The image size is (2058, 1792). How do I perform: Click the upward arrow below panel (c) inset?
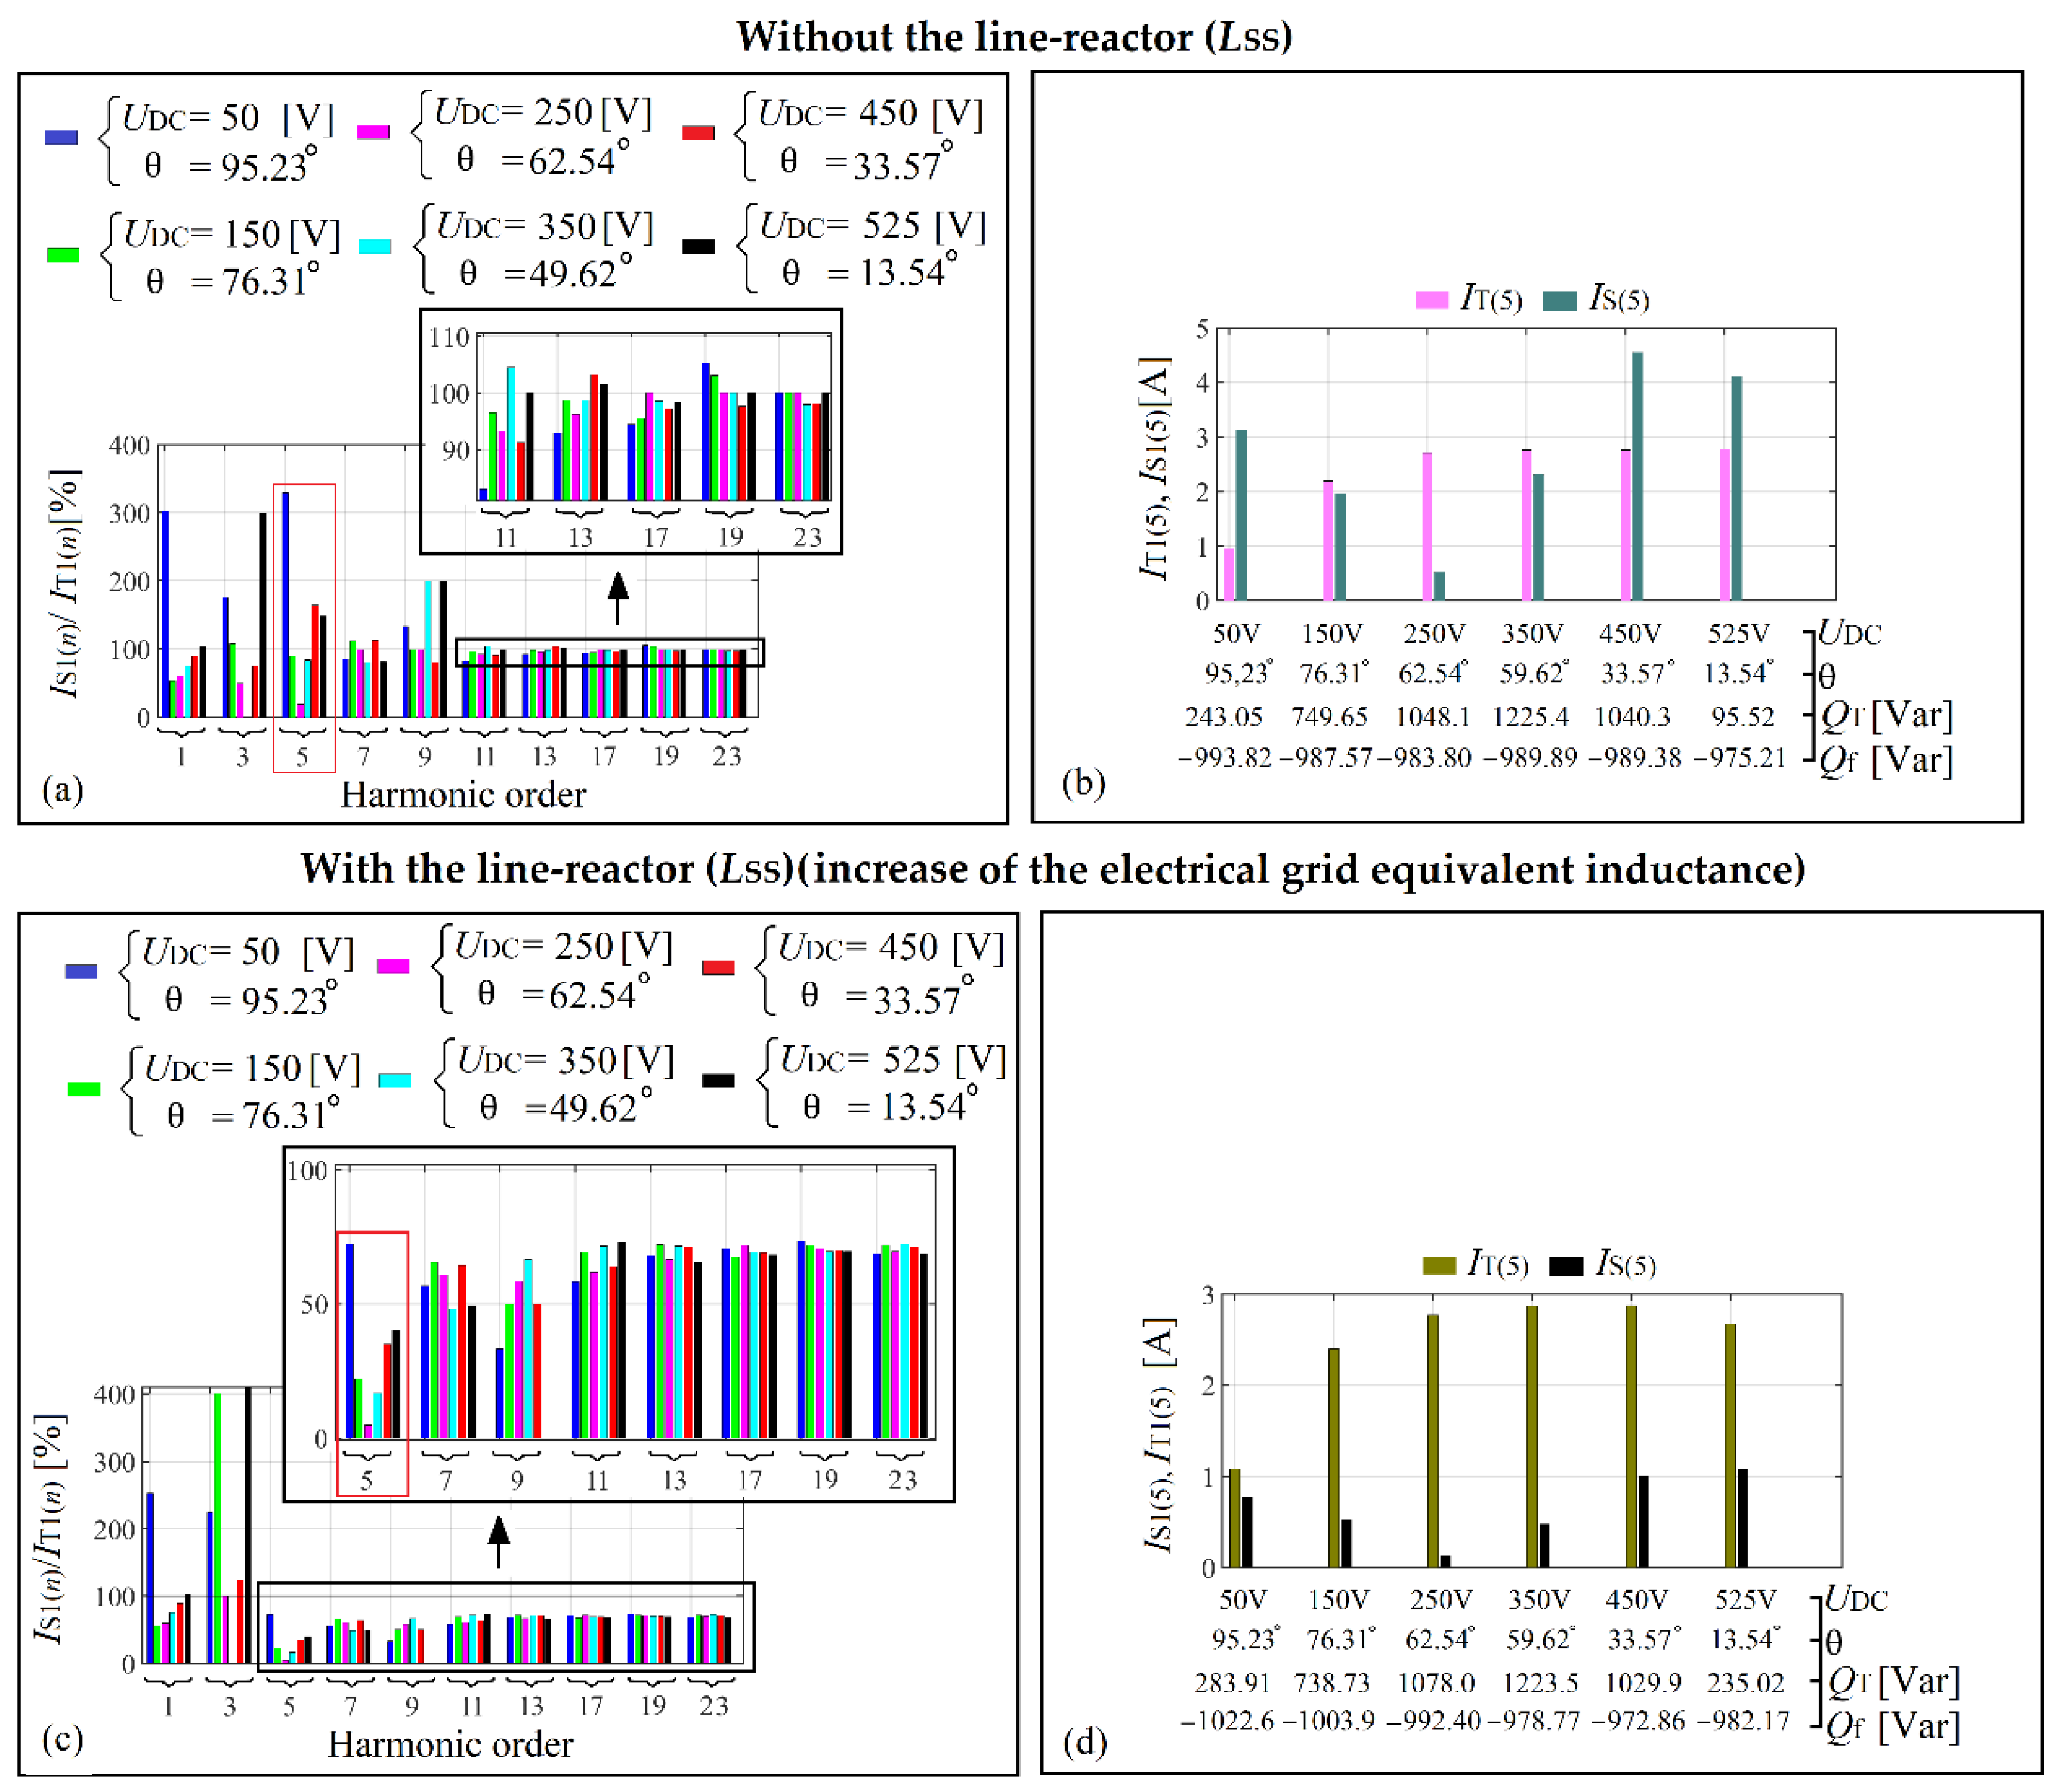click(x=497, y=1541)
